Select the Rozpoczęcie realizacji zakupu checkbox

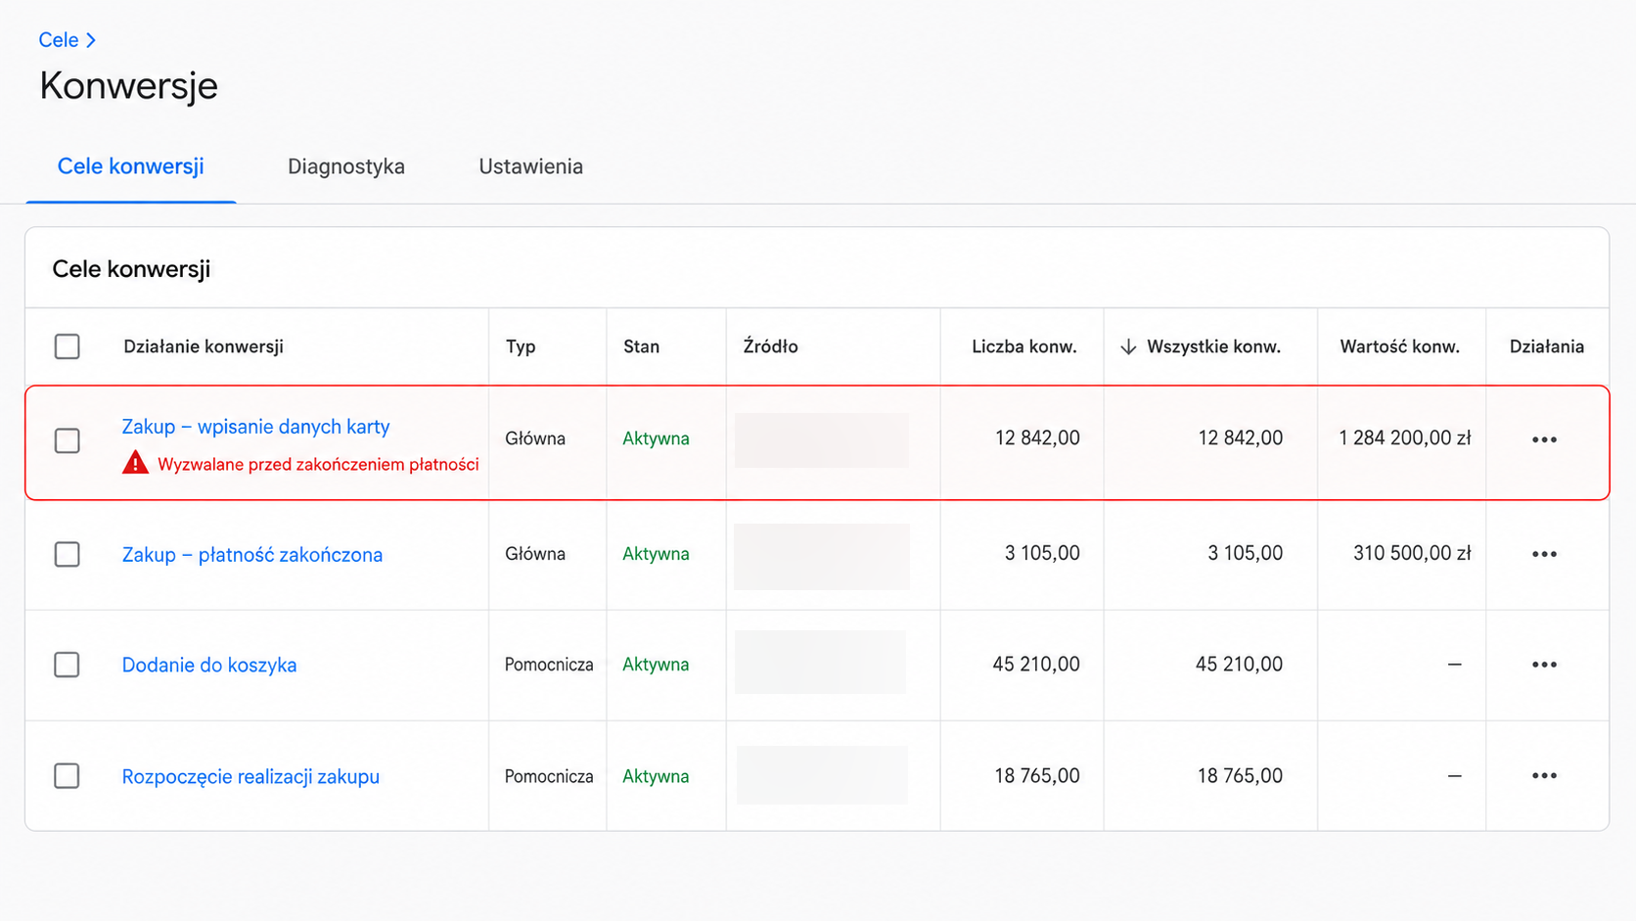pyautogui.click(x=68, y=776)
